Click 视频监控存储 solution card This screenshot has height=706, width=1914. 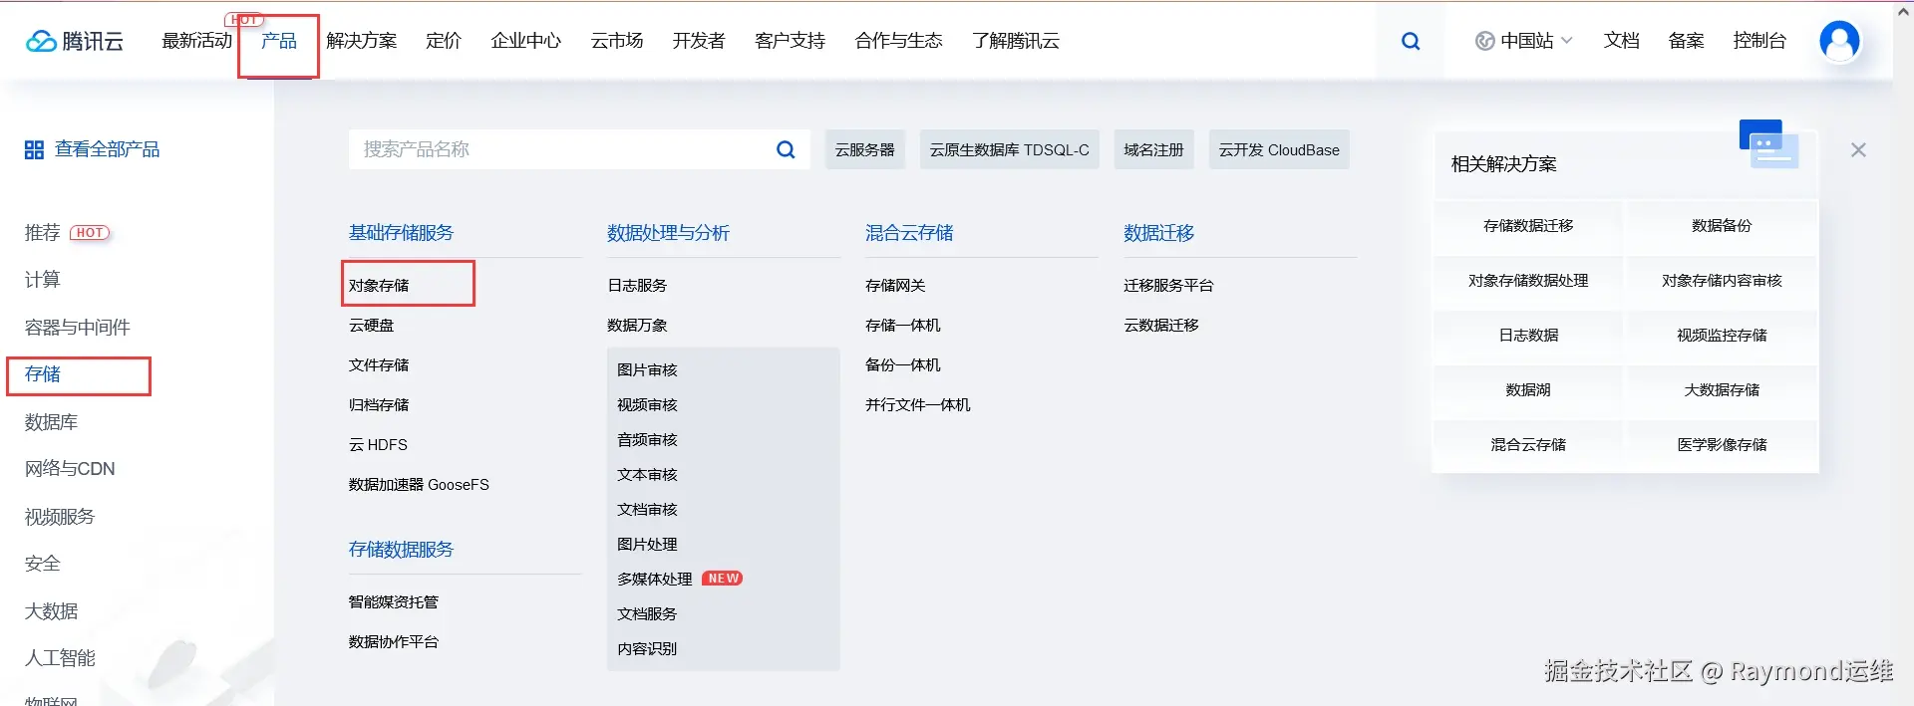point(1722,336)
